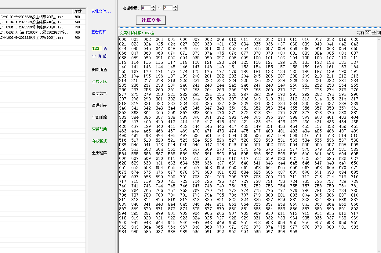Click the green 生成大底 link

coord(100,82)
